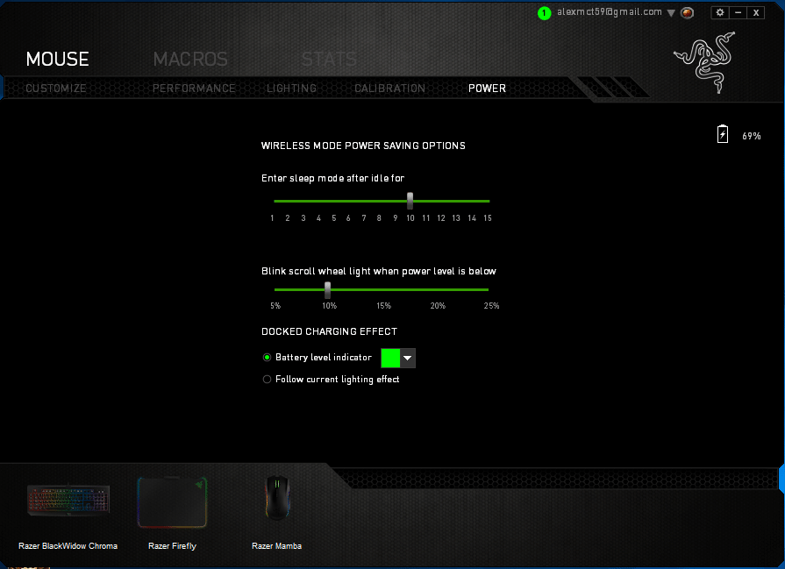Minimize the Razer Synapse window
Viewport: 785px width, 569px height.
(x=738, y=12)
